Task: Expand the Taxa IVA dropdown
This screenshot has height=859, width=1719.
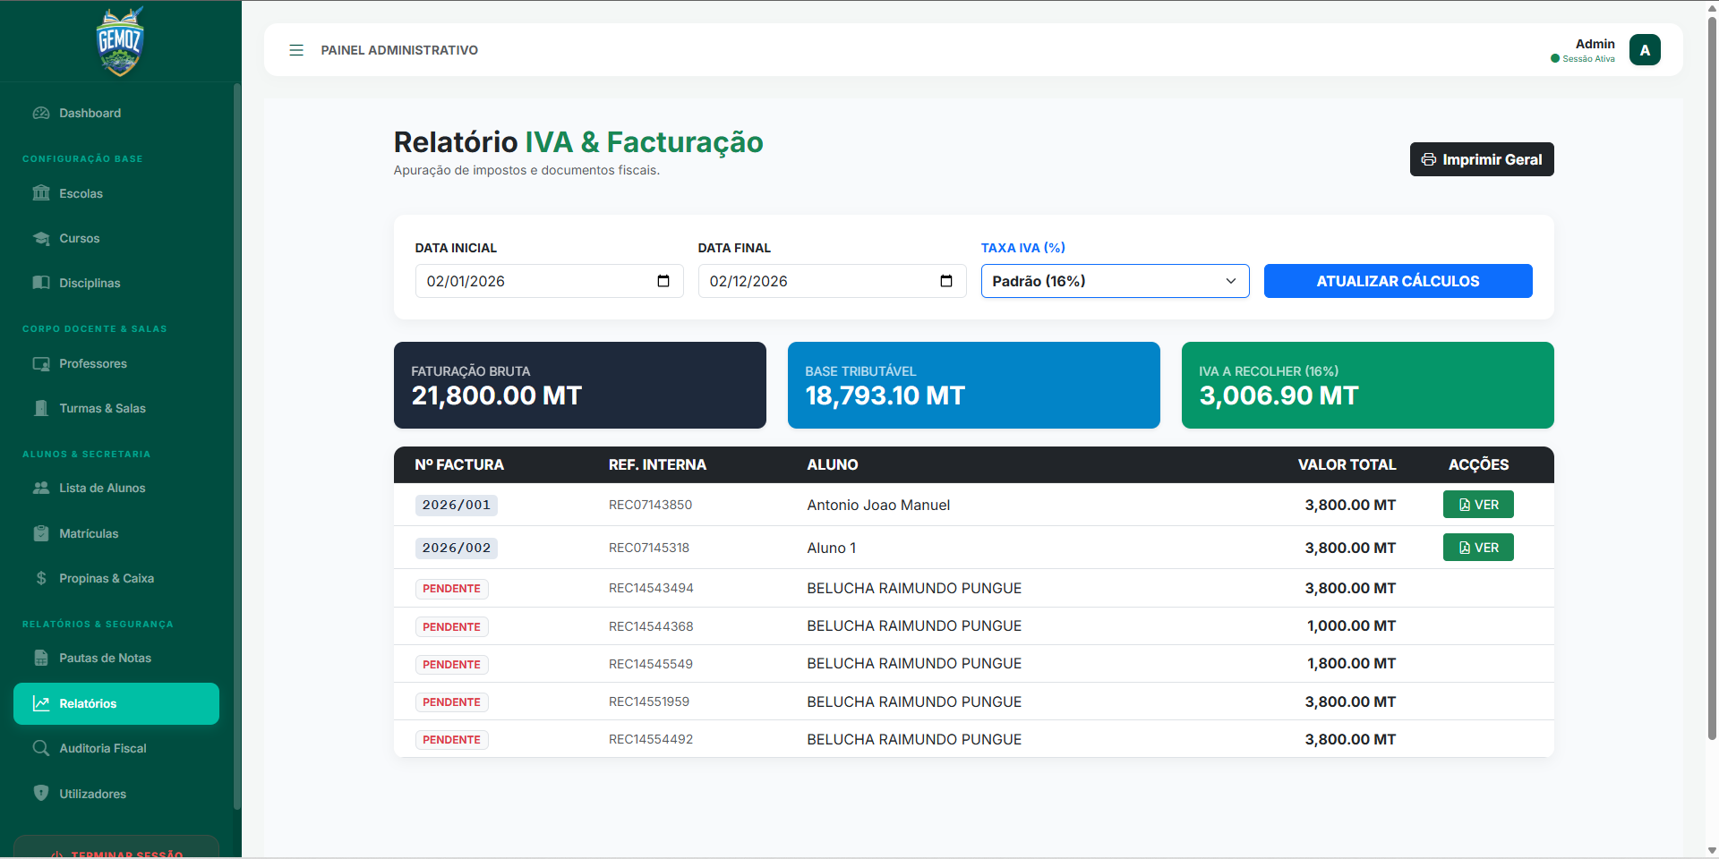Action: click(x=1115, y=281)
